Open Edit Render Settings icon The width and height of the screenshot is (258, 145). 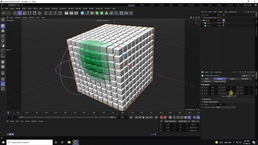click(x=76, y=13)
